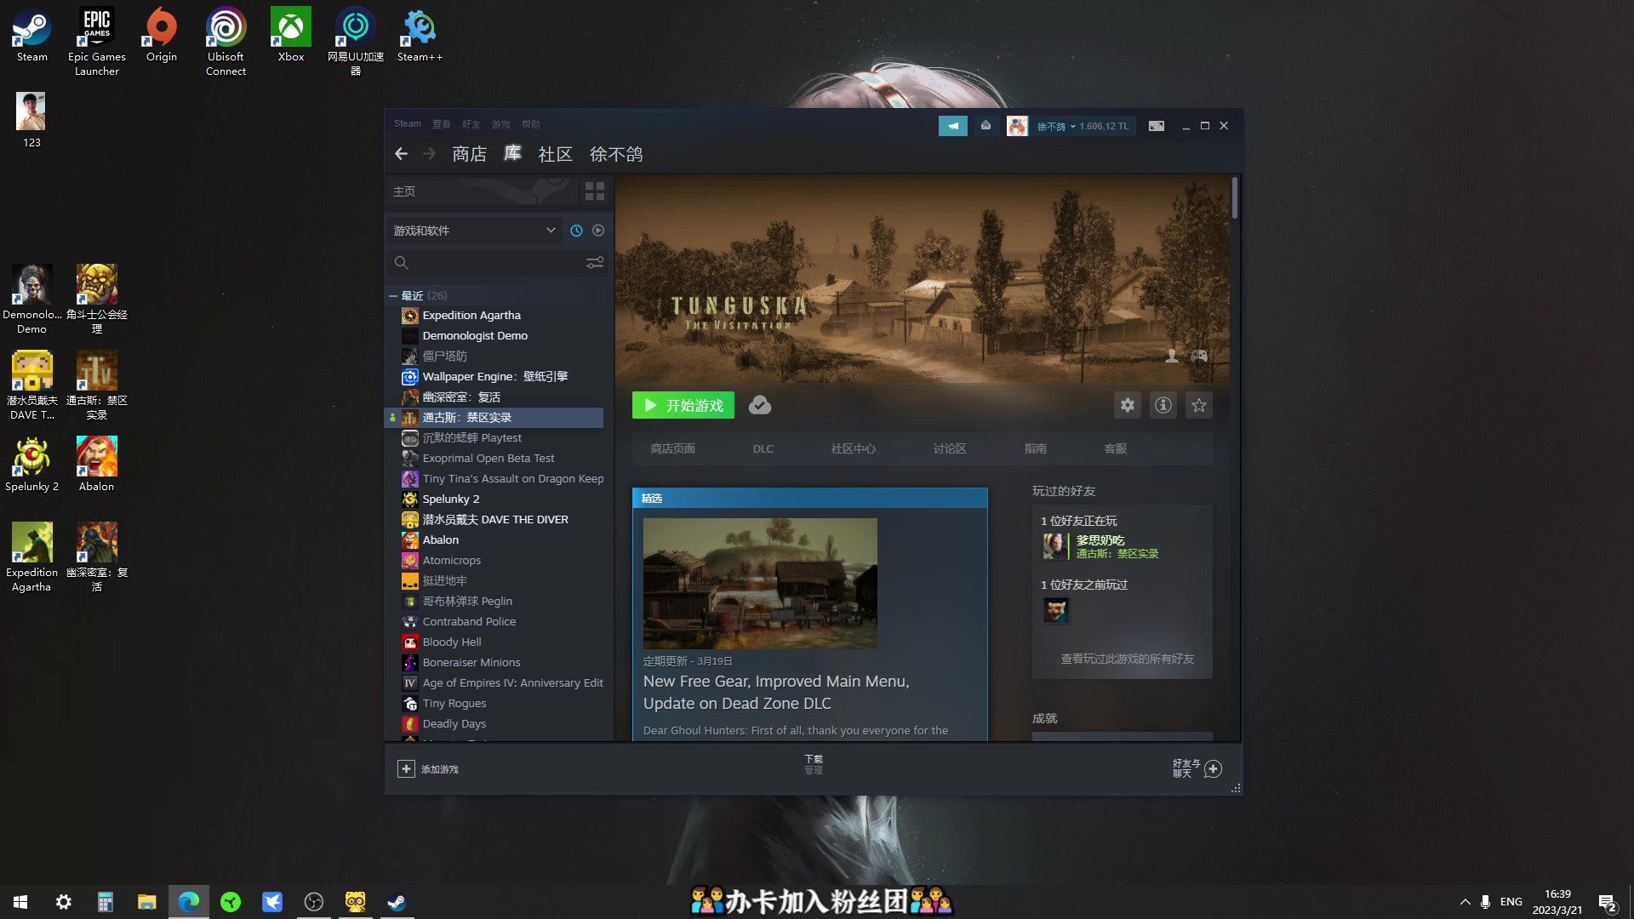Open the Abalon desktop shortcut

pyautogui.click(x=96, y=464)
